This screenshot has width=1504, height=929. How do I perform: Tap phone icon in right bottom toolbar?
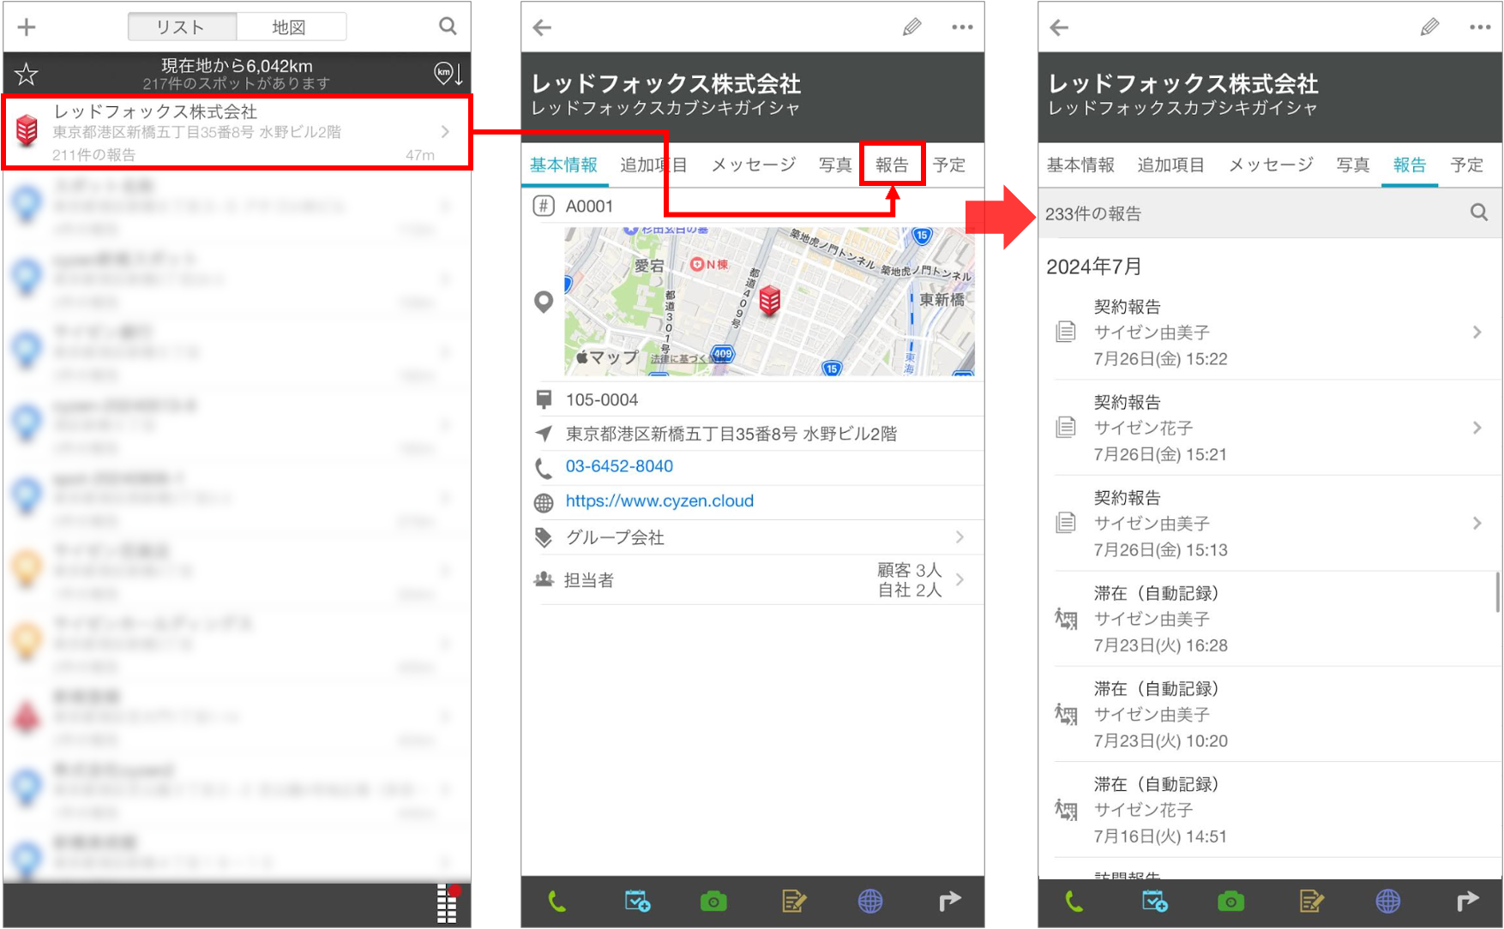point(1074,902)
